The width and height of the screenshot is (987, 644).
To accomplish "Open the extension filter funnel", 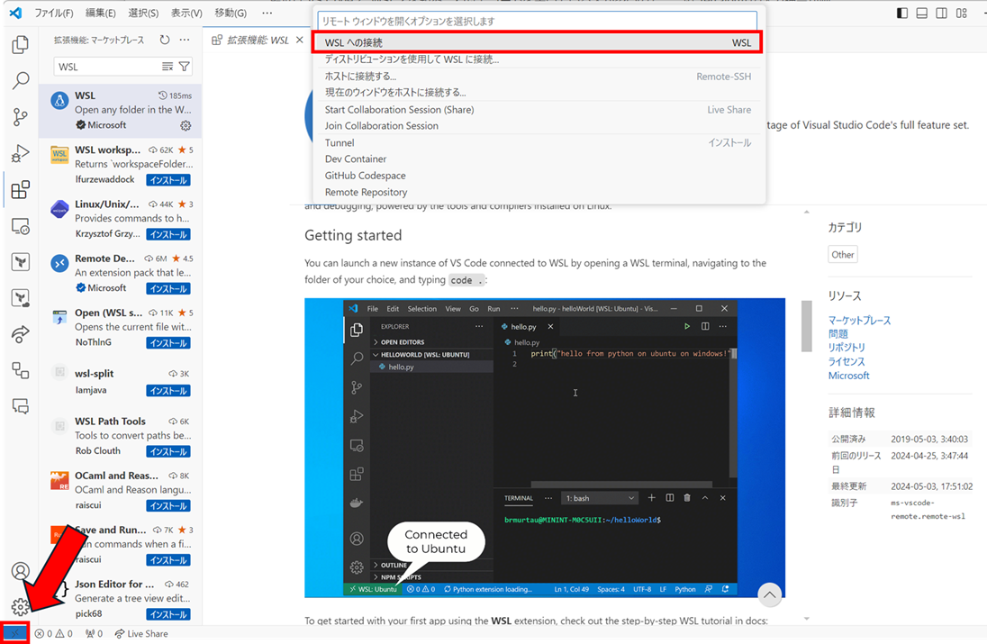I will point(185,66).
